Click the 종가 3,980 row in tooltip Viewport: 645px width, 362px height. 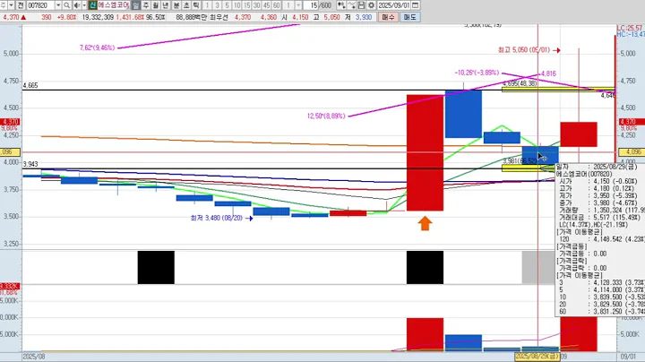(x=599, y=203)
